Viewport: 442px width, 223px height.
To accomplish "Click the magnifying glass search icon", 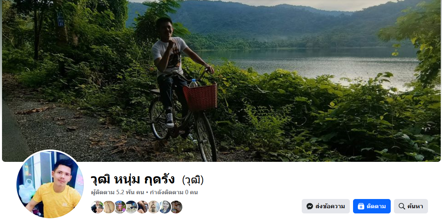I will tap(402, 206).
